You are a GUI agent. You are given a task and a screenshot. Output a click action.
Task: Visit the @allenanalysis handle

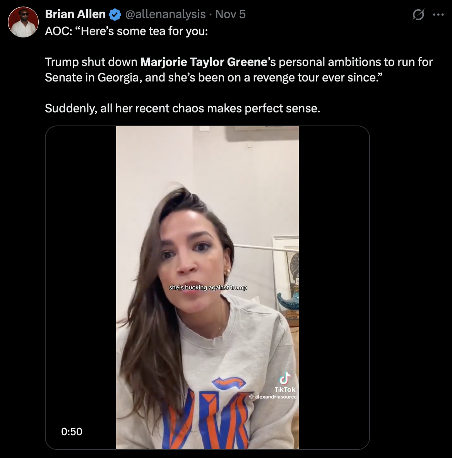coord(165,14)
